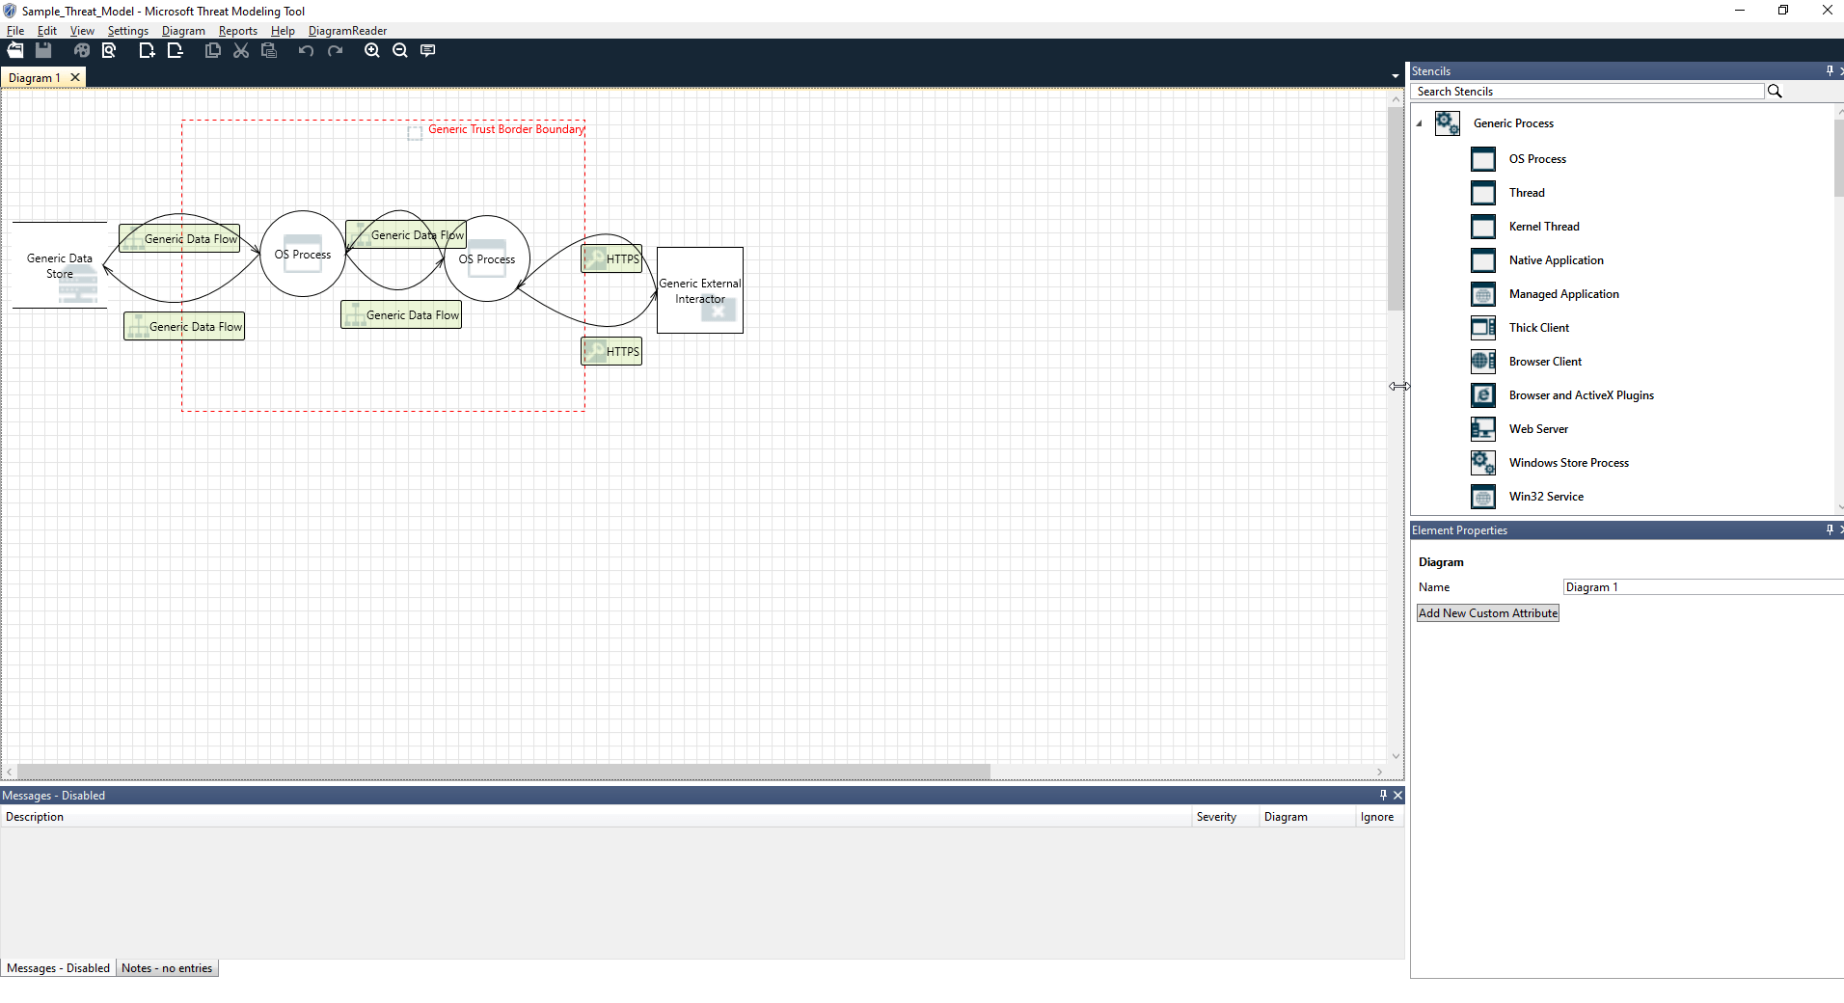Zoom in on the diagram
This screenshot has height=1003, width=1844.
(x=372, y=50)
